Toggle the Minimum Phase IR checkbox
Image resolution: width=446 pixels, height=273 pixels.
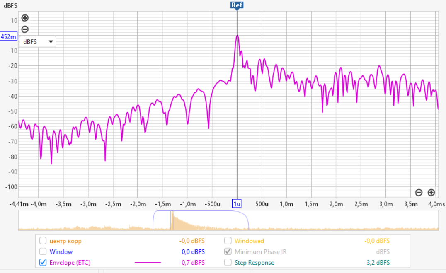click(x=228, y=251)
